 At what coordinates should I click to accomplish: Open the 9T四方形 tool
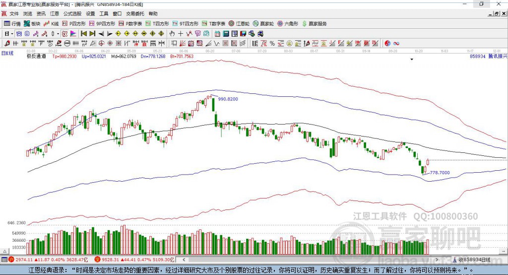pos(186,24)
